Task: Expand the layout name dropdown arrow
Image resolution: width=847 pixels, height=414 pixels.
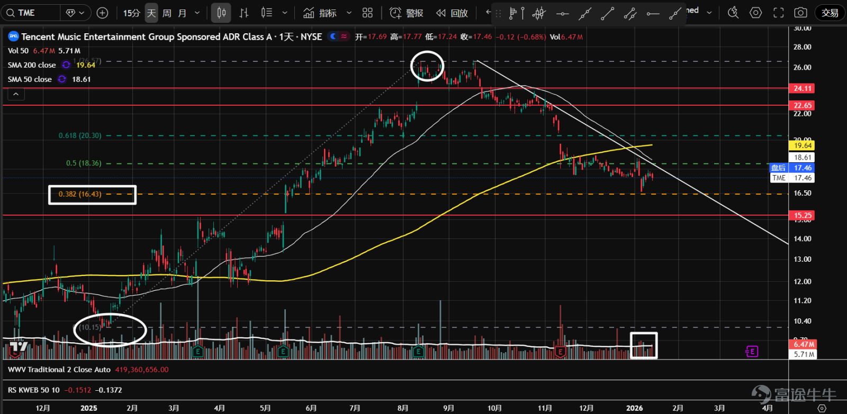Action: tap(709, 13)
